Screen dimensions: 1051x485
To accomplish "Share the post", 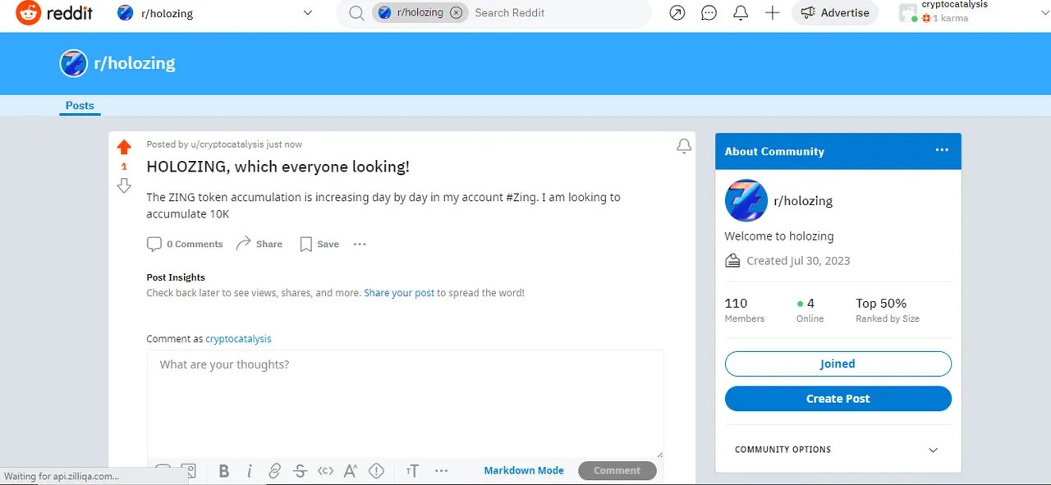I will click(x=259, y=244).
